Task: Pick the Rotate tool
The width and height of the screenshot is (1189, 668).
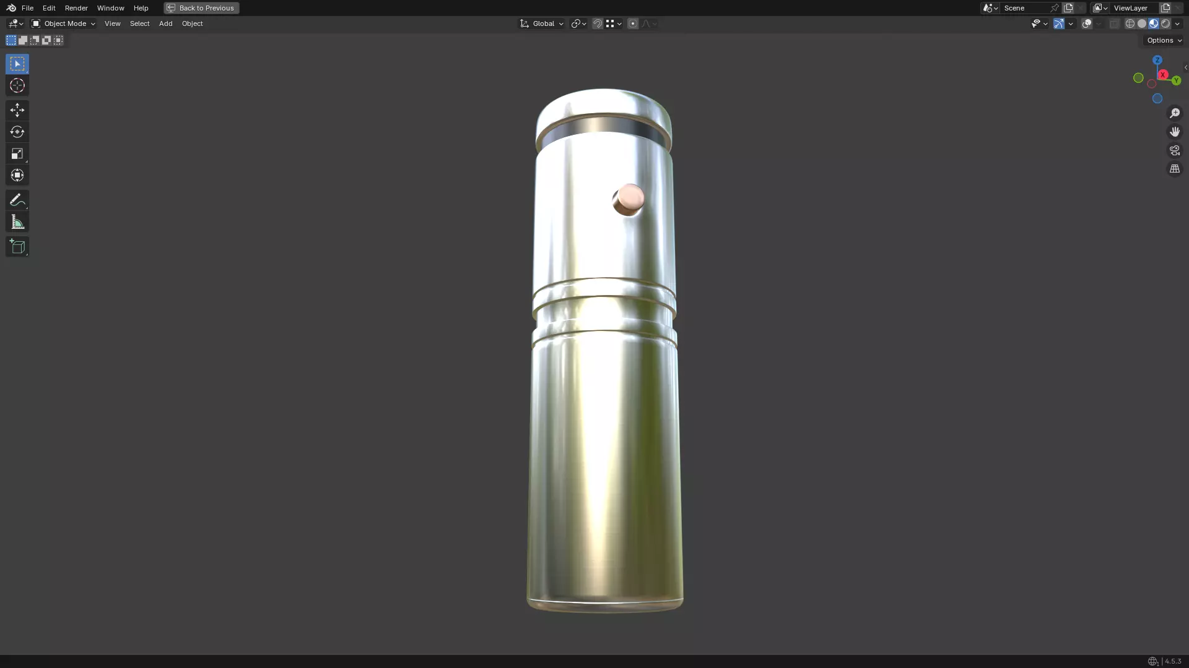Action: click(17, 132)
